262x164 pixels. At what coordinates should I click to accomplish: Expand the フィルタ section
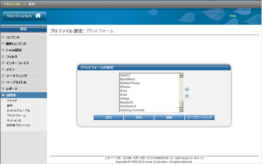pos(3,56)
